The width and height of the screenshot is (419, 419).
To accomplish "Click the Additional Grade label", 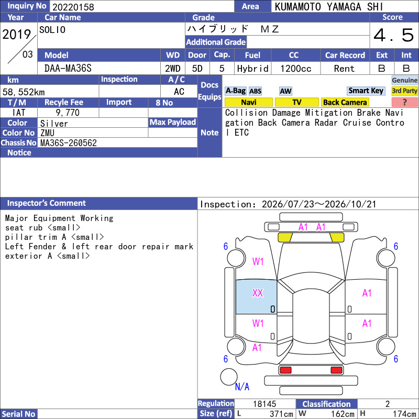I will coord(216,42).
